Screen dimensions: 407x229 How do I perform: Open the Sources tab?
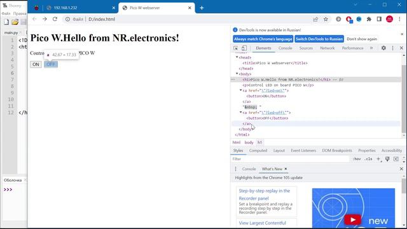click(x=306, y=48)
